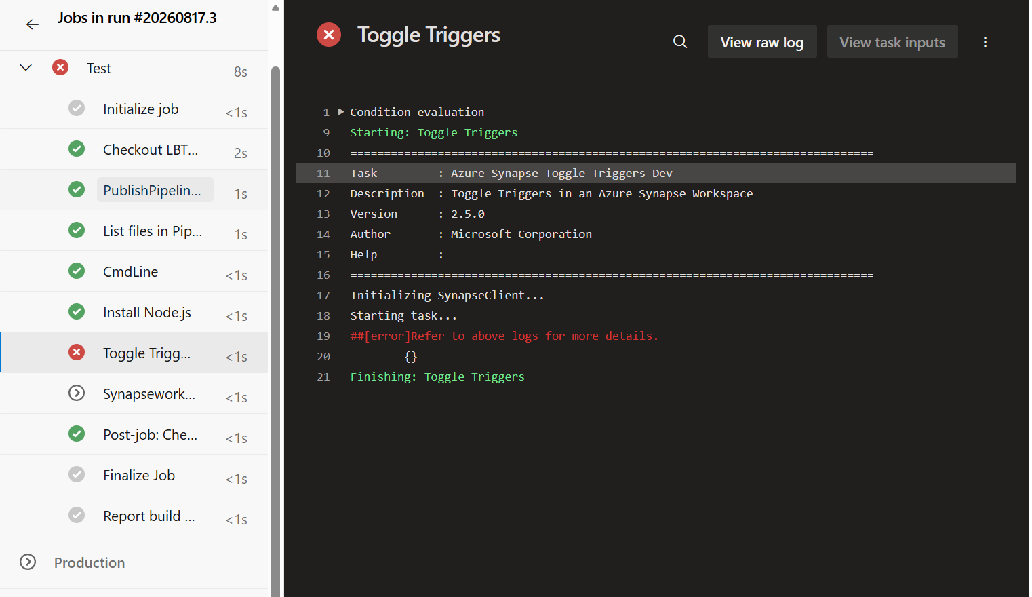Select the CmdLine step
The image size is (1032, 597).
coord(134,271)
